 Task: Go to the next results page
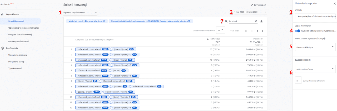click(x=257, y=31)
